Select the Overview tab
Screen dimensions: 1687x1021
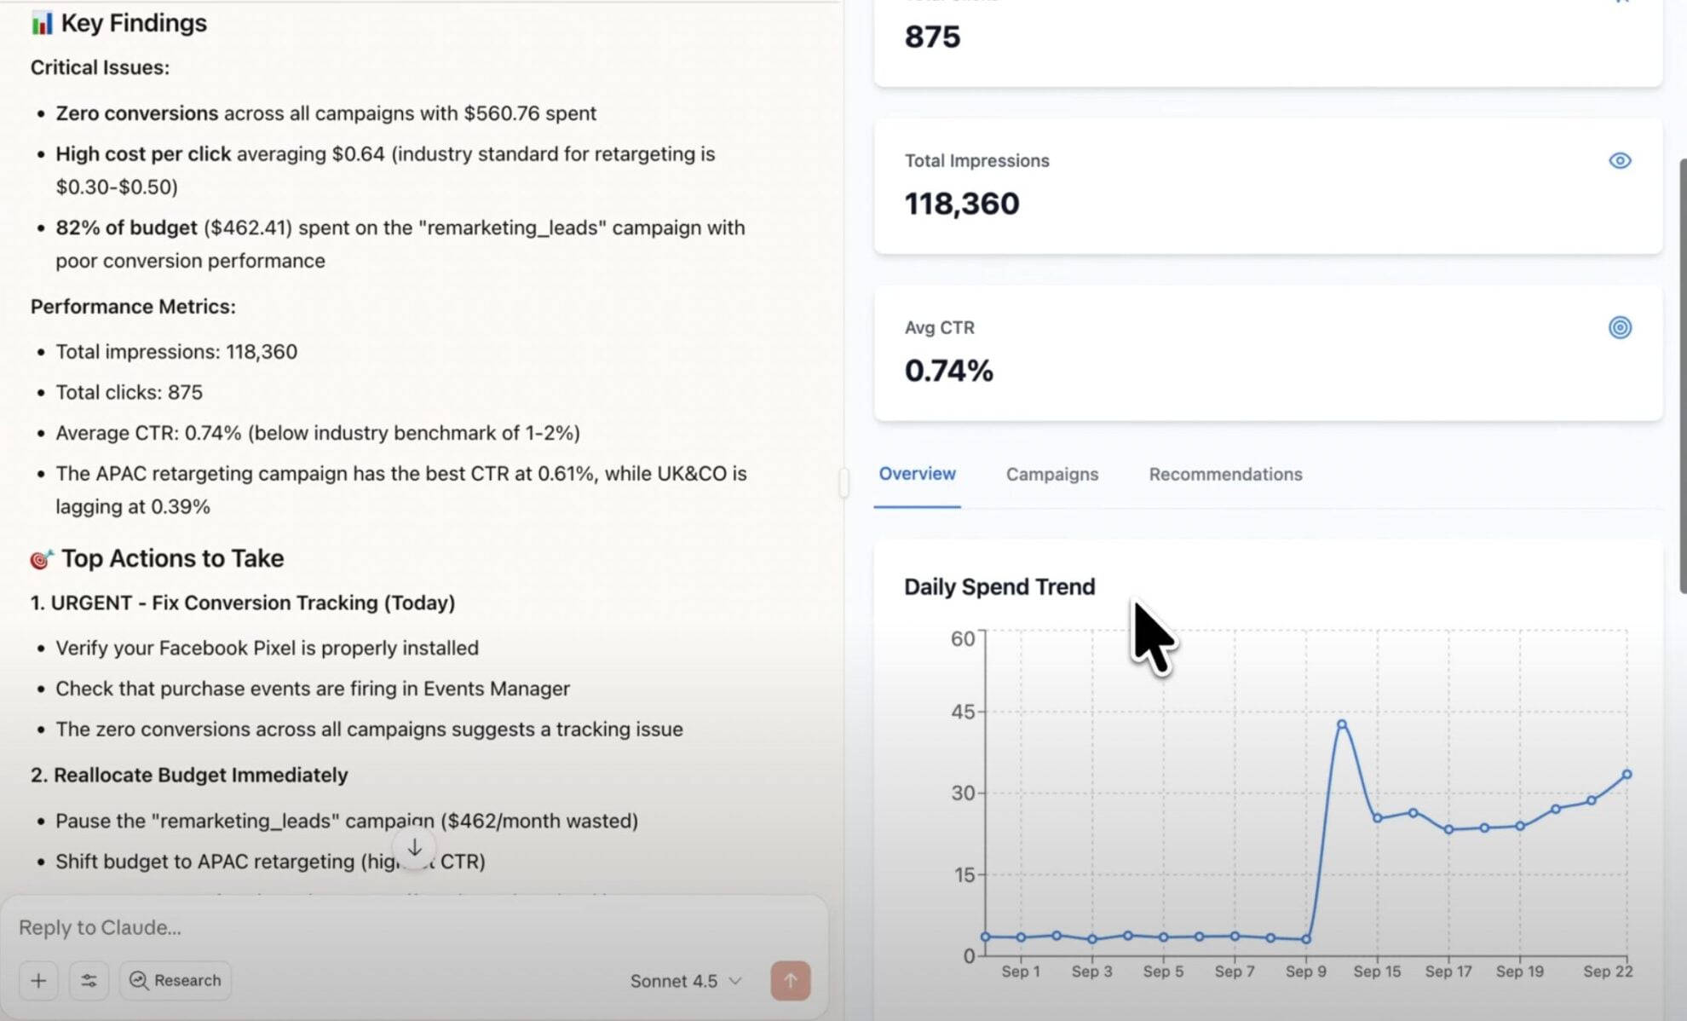click(x=917, y=474)
